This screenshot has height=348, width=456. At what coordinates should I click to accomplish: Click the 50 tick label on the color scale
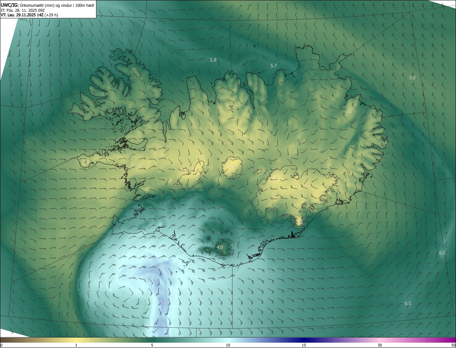point(453,345)
